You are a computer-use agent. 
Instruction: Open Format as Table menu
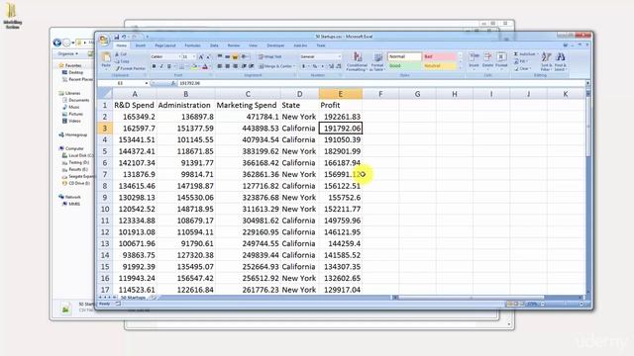click(x=377, y=61)
